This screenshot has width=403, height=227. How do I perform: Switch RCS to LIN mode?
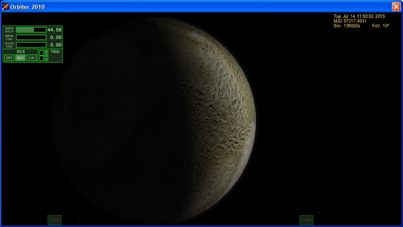(32, 58)
